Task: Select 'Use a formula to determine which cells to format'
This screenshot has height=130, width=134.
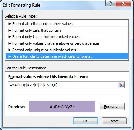Action: pyautogui.click(x=67, y=56)
